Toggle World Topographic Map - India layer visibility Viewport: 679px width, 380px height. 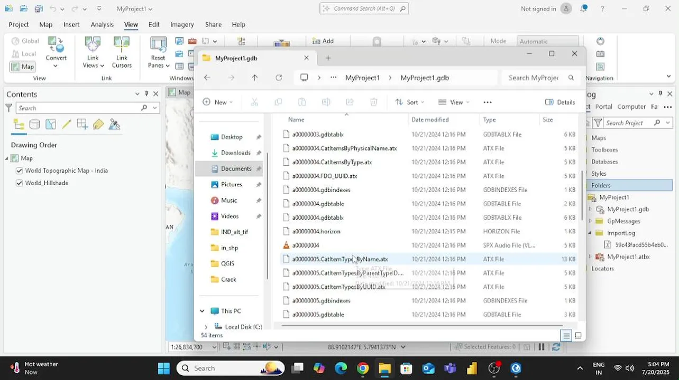coord(20,170)
